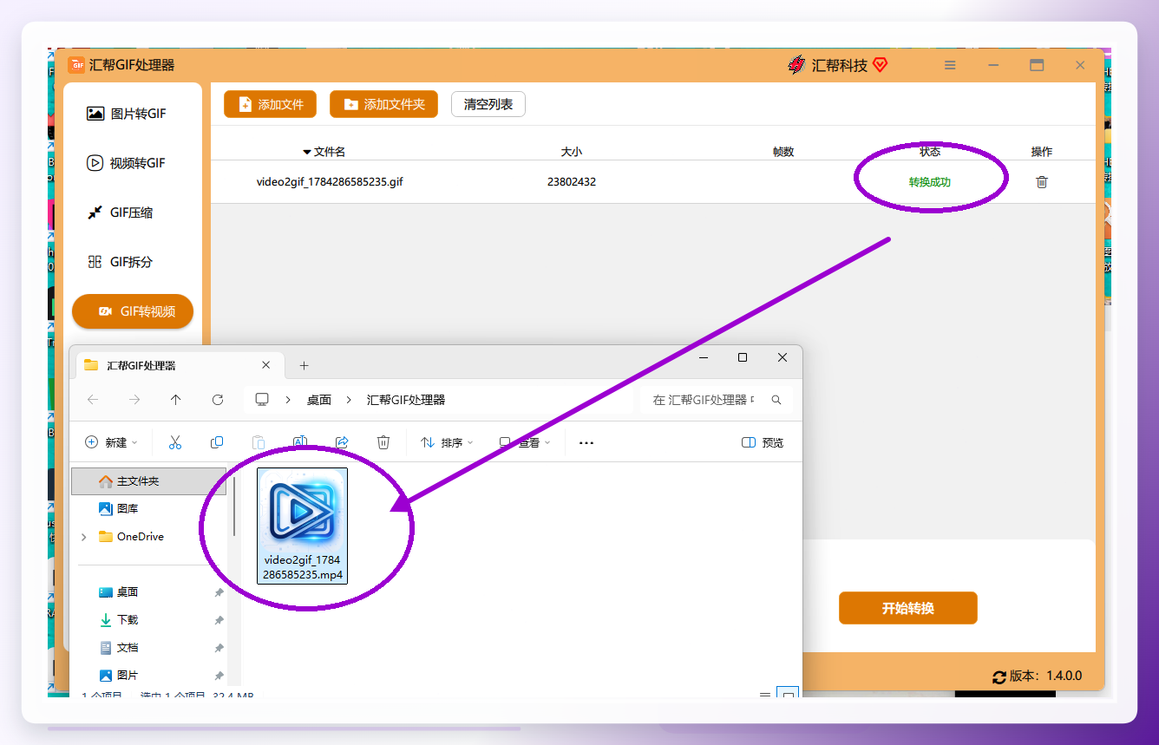Sort list by 文件名 column header
This screenshot has width=1159, height=745.
(324, 152)
